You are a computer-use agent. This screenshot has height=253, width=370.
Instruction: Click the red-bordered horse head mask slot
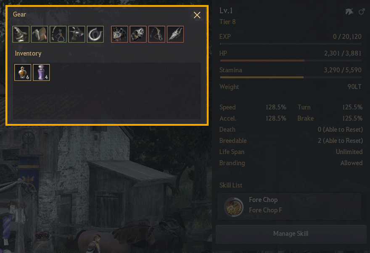[138, 34]
